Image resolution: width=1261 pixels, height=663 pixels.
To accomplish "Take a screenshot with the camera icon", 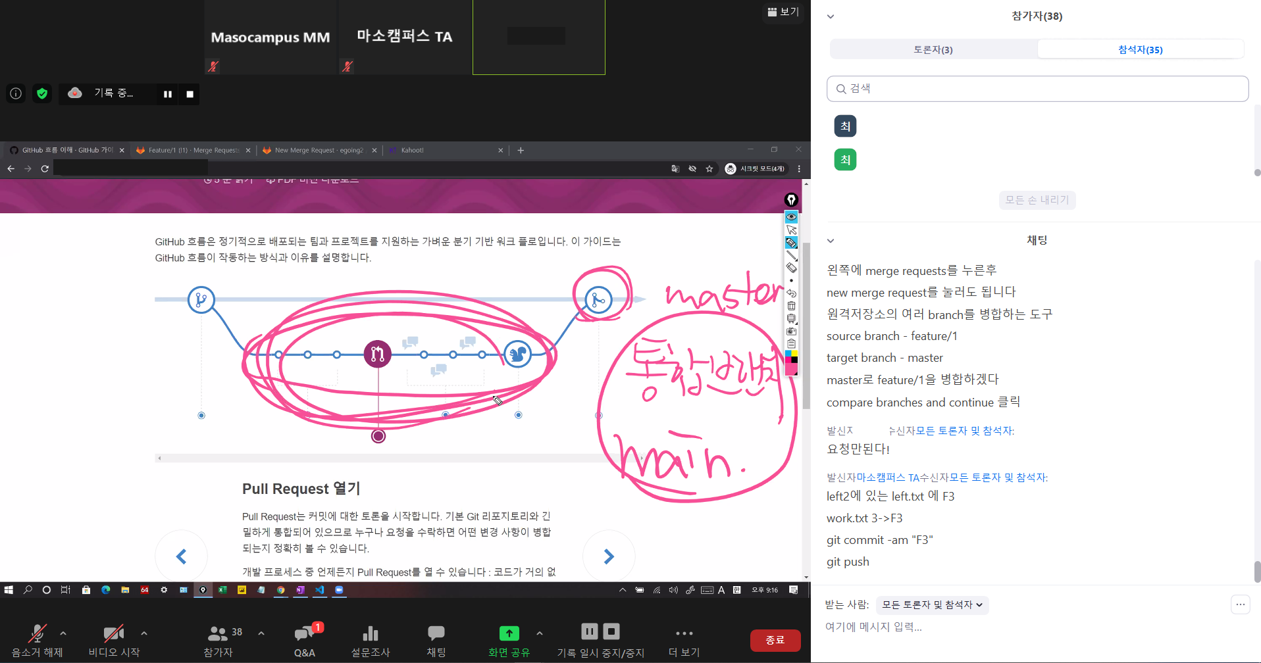I will [x=791, y=331].
